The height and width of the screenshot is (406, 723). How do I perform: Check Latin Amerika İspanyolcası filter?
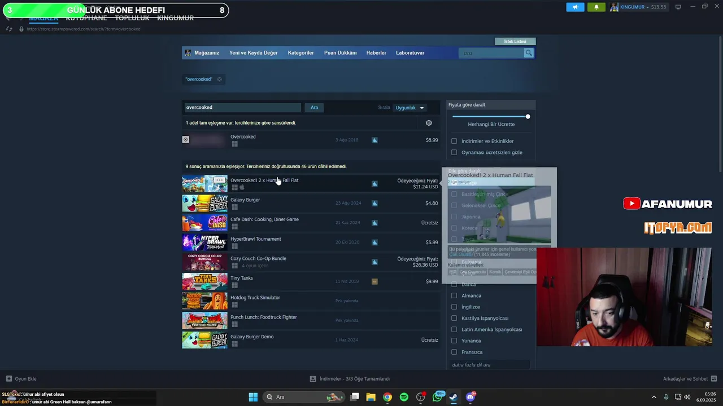(454, 329)
